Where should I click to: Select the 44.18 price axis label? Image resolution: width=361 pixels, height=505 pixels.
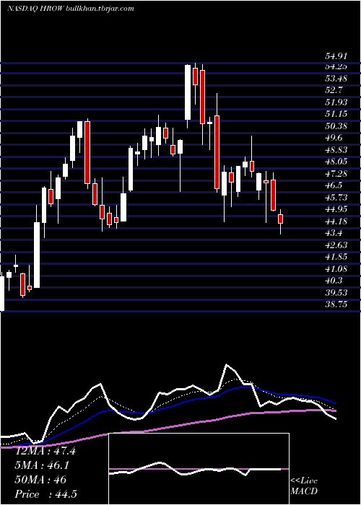336,221
